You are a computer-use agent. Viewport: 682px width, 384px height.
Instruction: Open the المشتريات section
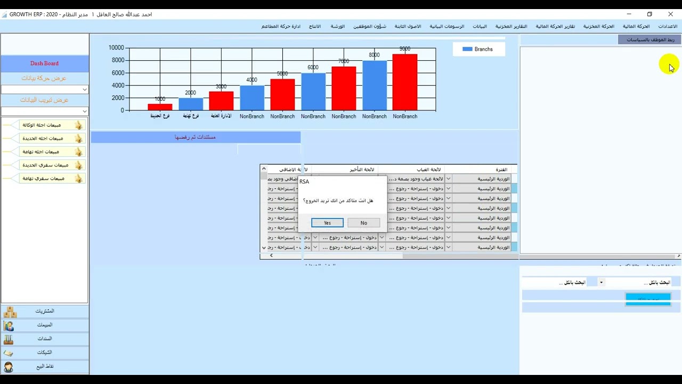[45, 311]
